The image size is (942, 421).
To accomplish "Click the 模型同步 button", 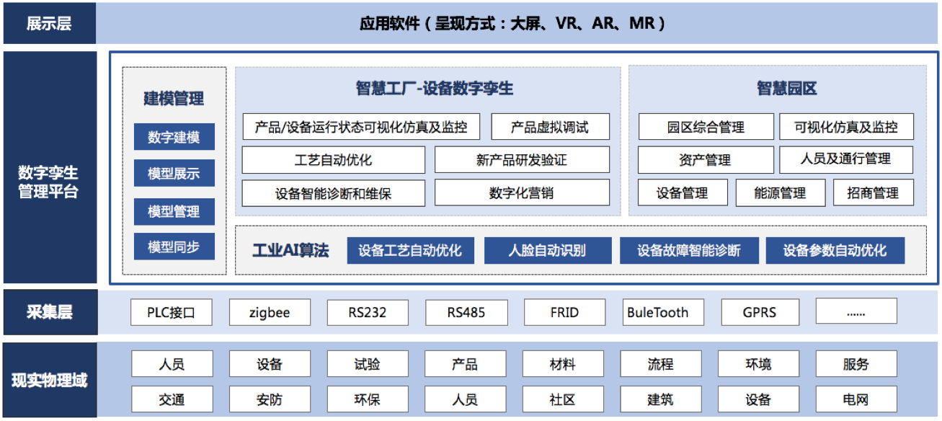I will (174, 247).
